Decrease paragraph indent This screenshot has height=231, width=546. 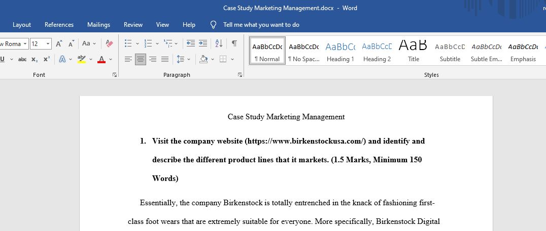(x=190, y=43)
